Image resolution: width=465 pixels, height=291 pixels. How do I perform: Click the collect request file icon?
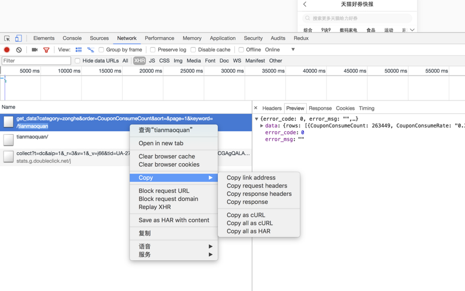[8, 157]
